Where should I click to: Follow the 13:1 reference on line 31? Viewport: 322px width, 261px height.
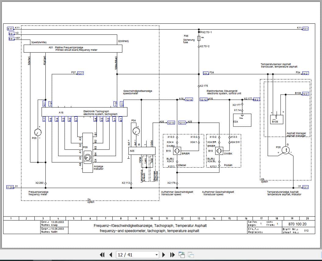[305, 187]
